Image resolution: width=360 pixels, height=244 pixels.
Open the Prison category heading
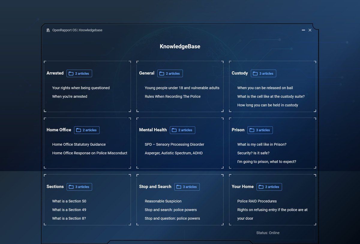click(x=238, y=130)
